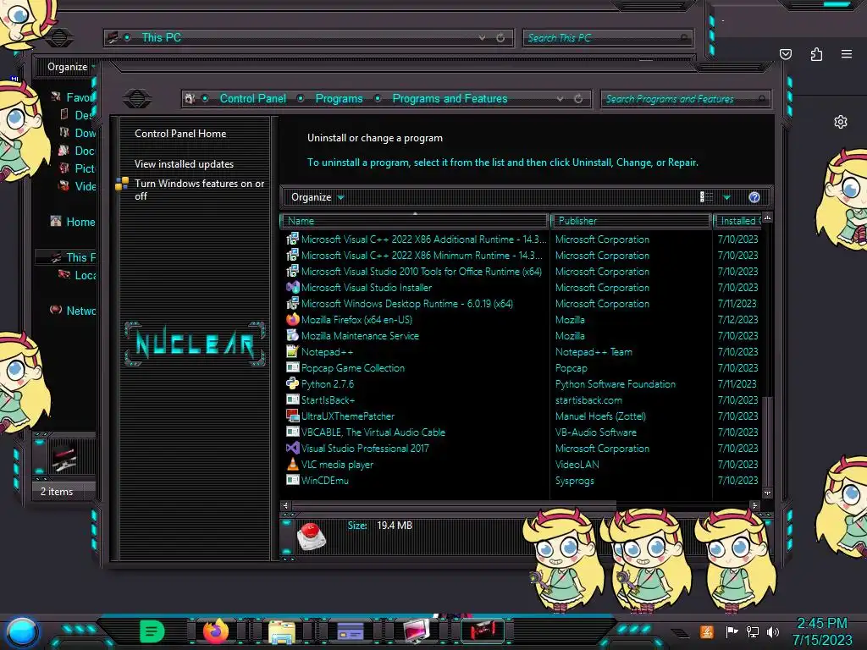The image size is (867, 650).
Task: Select Microsoft Windows Desktop Runtime 6.0.19 entry
Action: click(x=407, y=304)
